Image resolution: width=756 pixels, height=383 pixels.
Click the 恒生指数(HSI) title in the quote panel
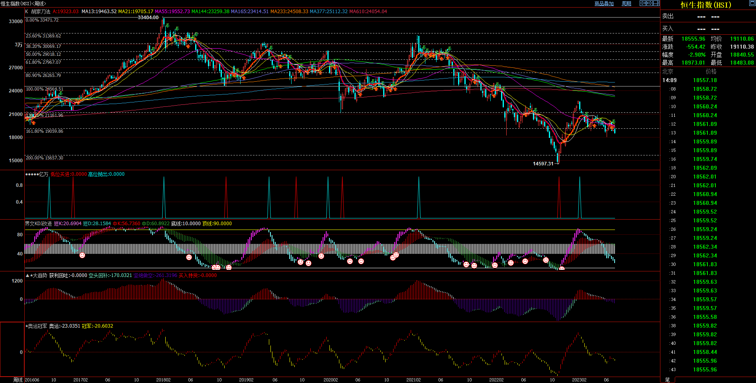point(706,5)
